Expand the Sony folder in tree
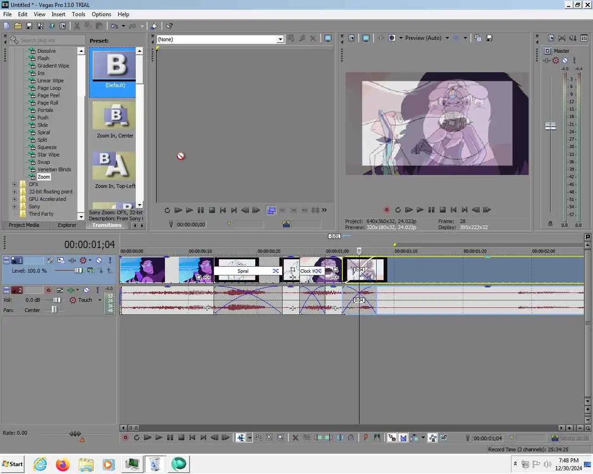The height and width of the screenshot is (474, 593). tap(14, 206)
